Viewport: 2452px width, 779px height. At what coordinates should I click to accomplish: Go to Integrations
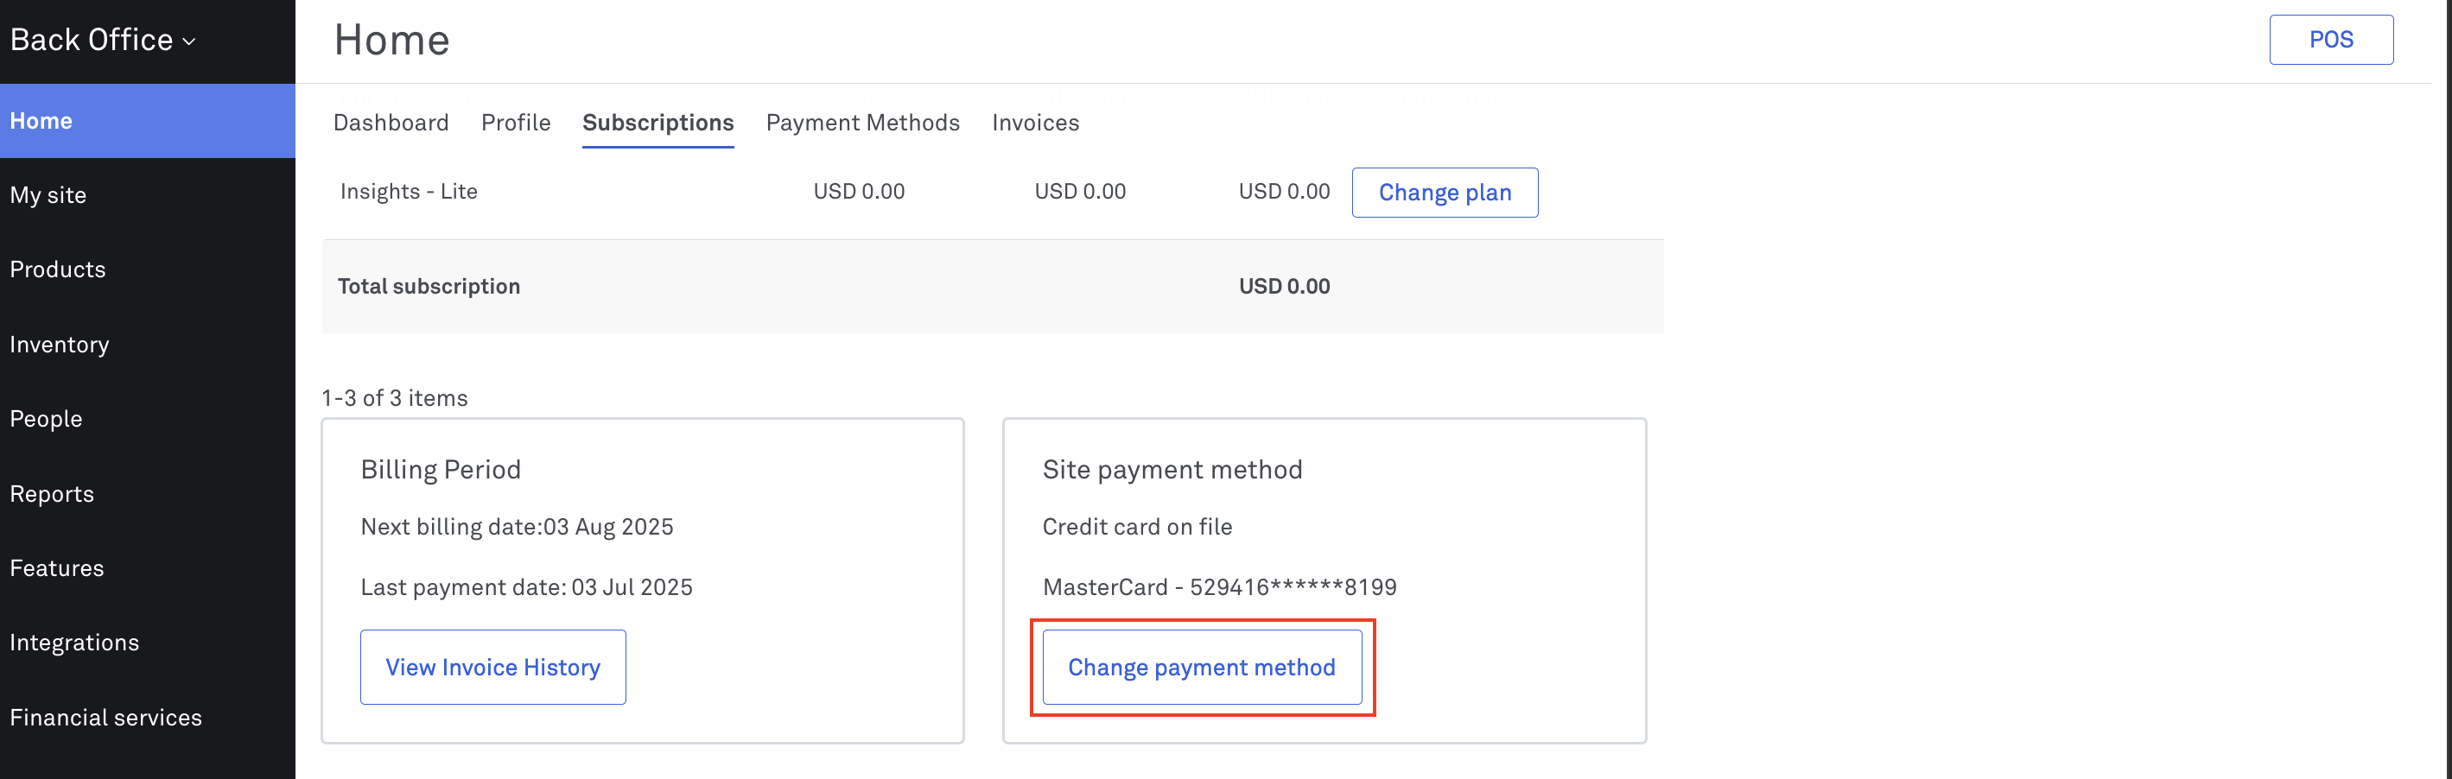74,642
